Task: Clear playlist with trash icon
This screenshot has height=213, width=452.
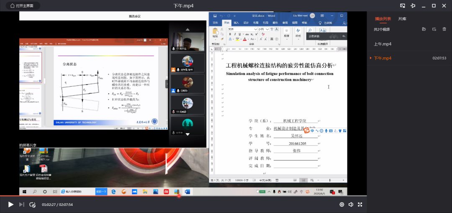Action: [444, 29]
